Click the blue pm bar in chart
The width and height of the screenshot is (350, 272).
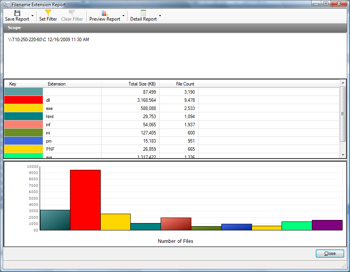click(236, 227)
